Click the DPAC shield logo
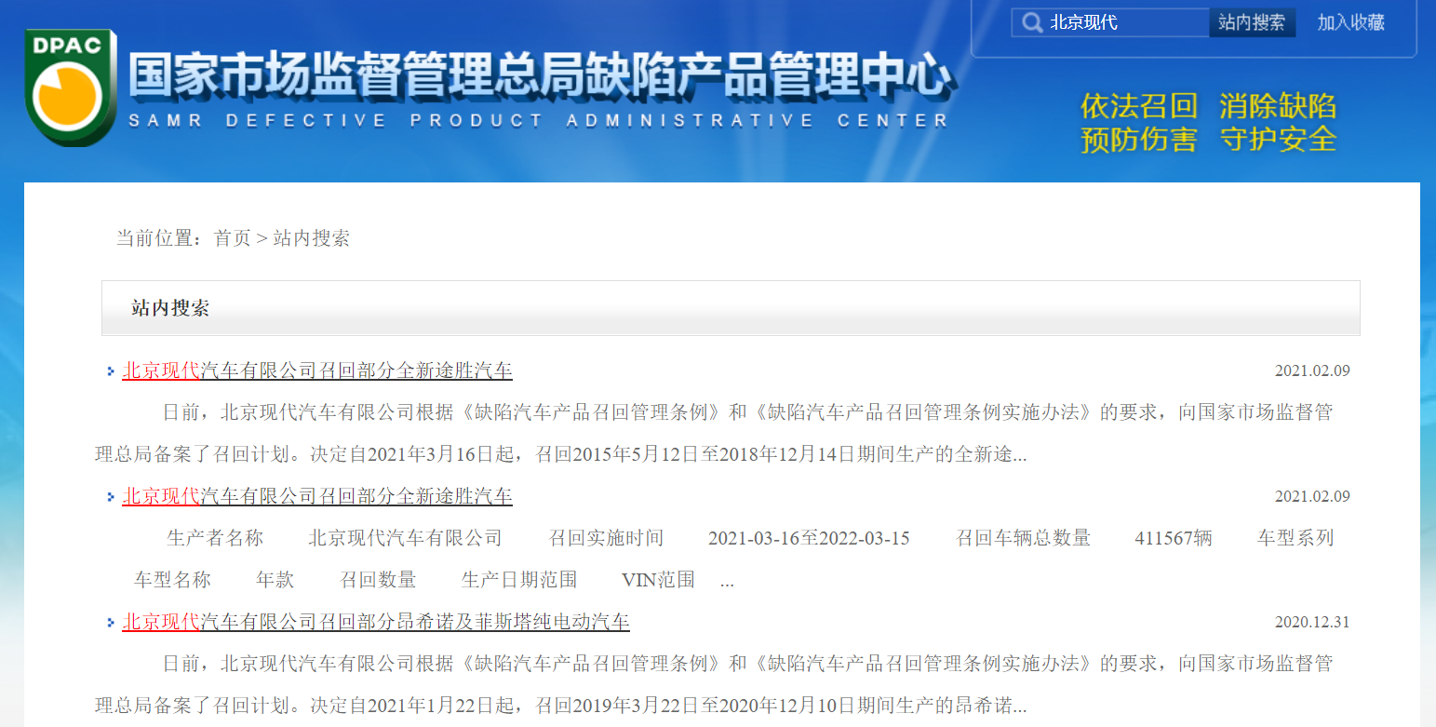The image size is (1436, 727). [70, 88]
